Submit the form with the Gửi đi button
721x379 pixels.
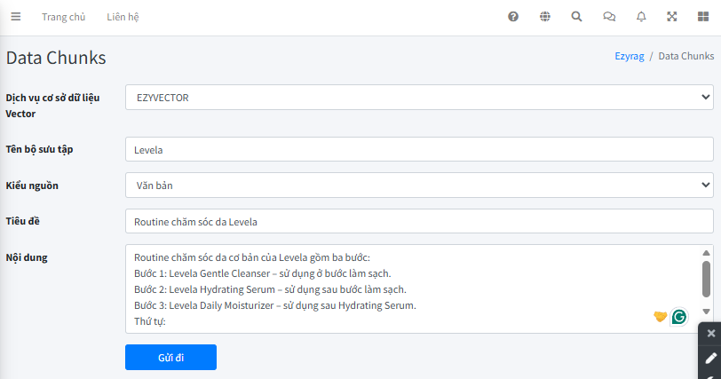click(x=170, y=358)
